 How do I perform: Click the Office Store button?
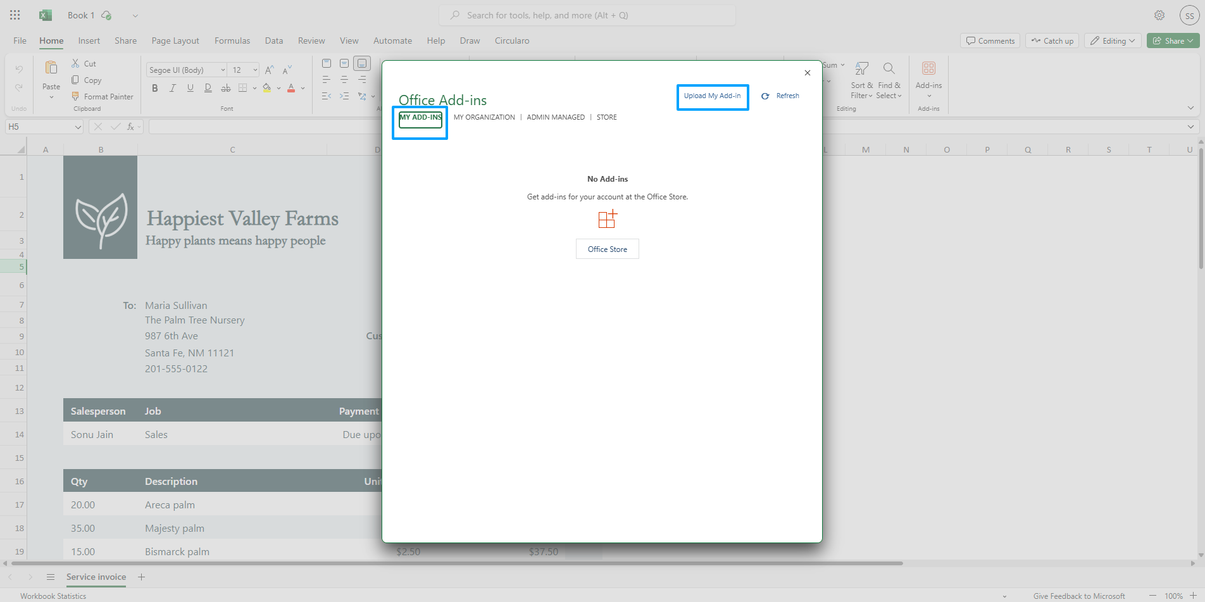coord(607,249)
